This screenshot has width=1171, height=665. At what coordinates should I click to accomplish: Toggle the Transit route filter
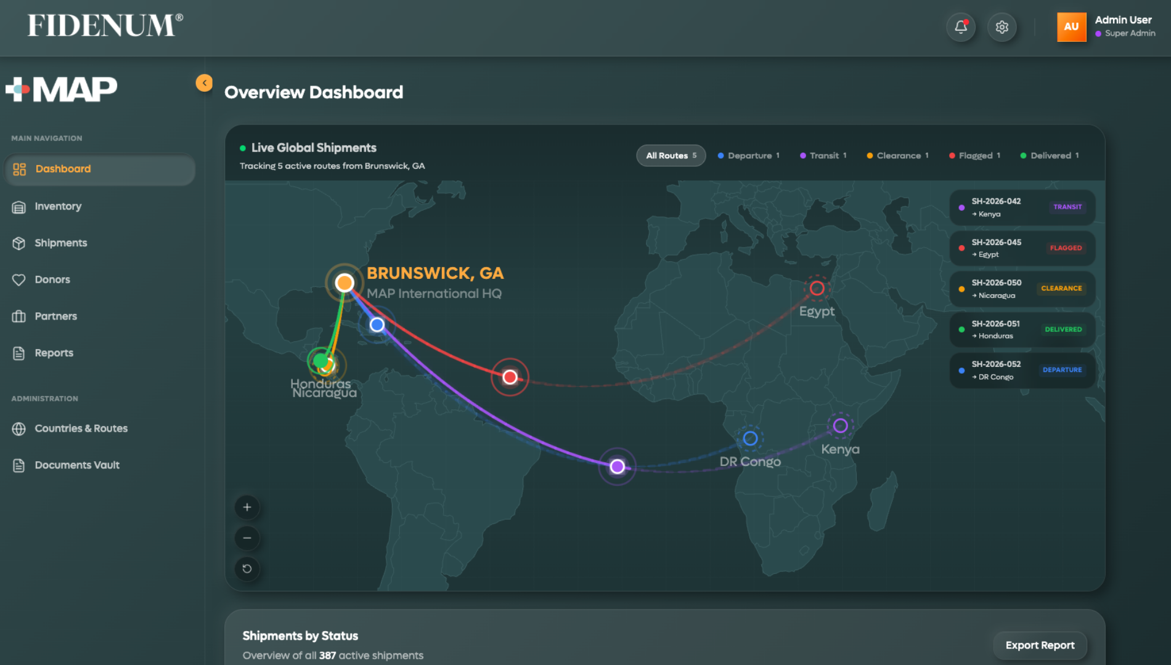[x=823, y=156]
